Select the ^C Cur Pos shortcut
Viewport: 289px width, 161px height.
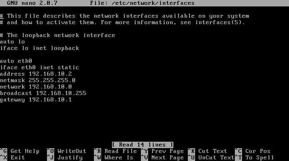pos(253,151)
